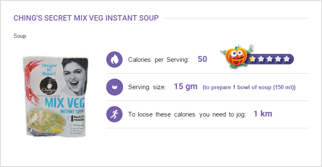Click the soup bowl serving icon
The image size is (322, 167).
point(114,87)
